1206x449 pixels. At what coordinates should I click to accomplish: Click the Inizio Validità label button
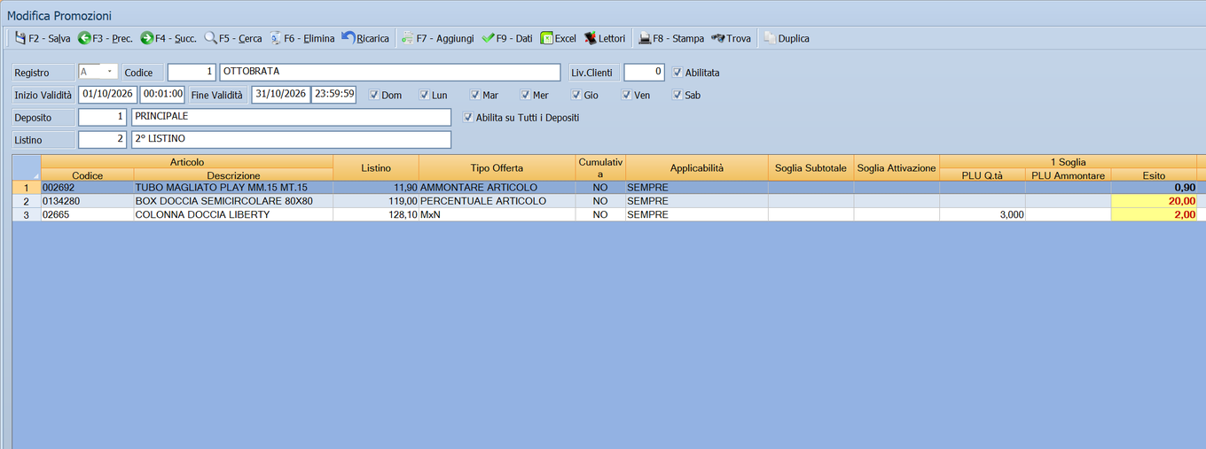pyautogui.click(x=43, y=95)
